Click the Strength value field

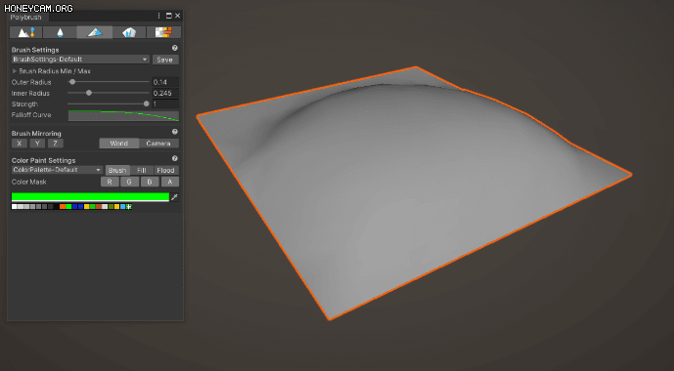tap(165, 103)
